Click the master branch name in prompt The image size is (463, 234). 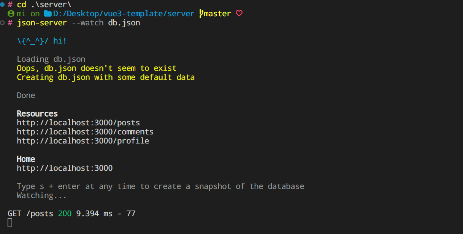(217, 14)
